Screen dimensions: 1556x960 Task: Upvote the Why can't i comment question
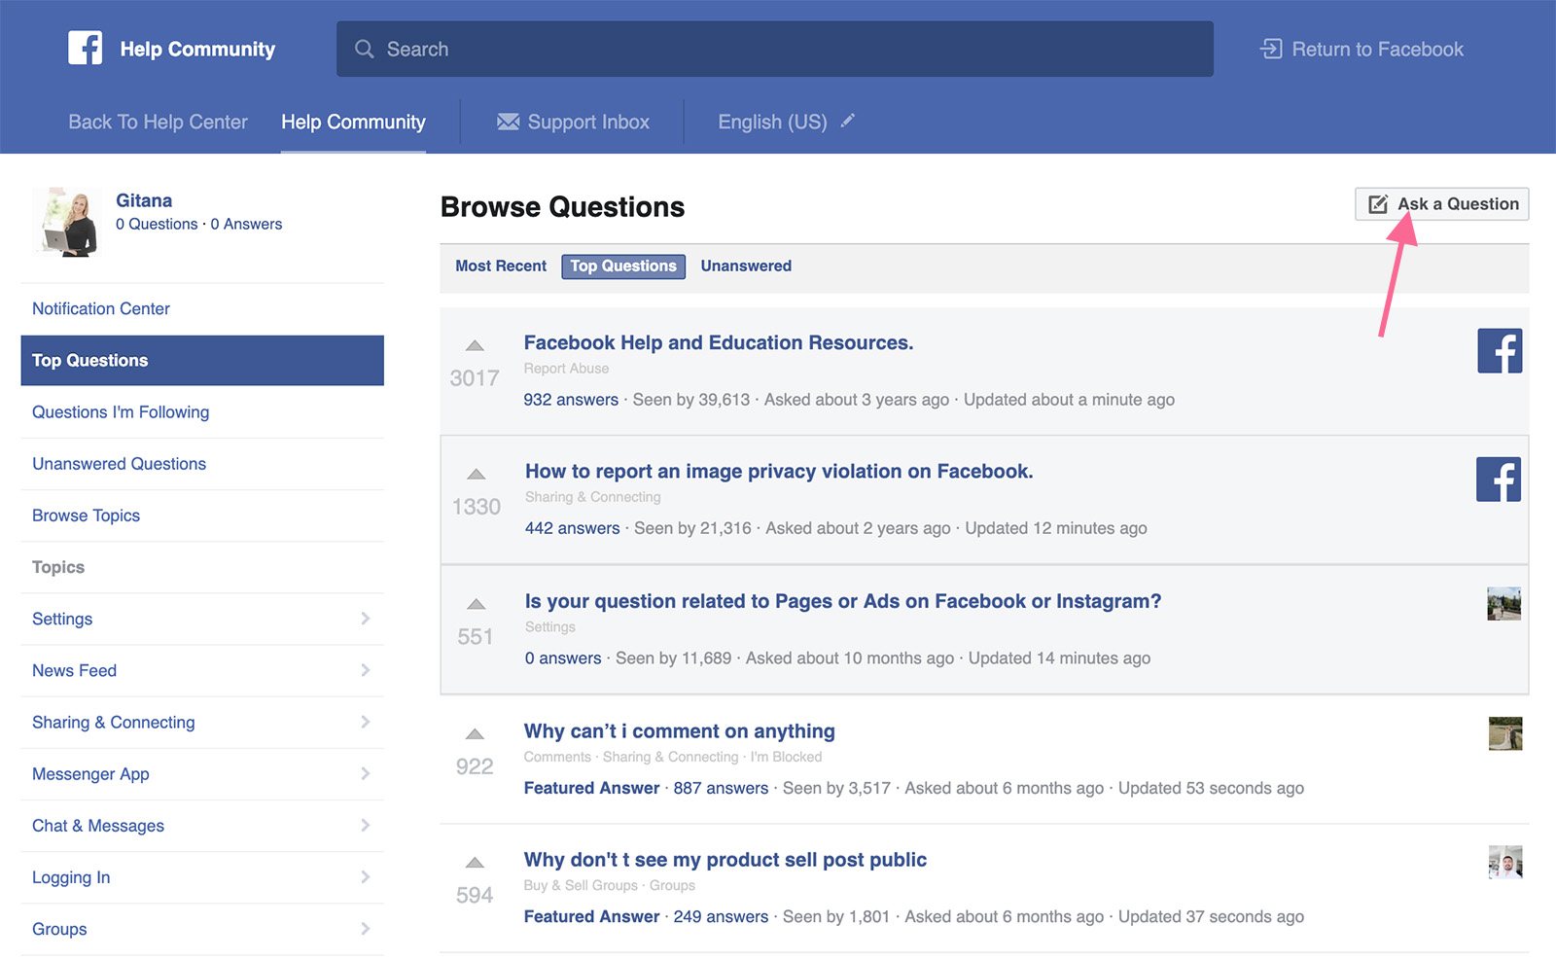475,733
